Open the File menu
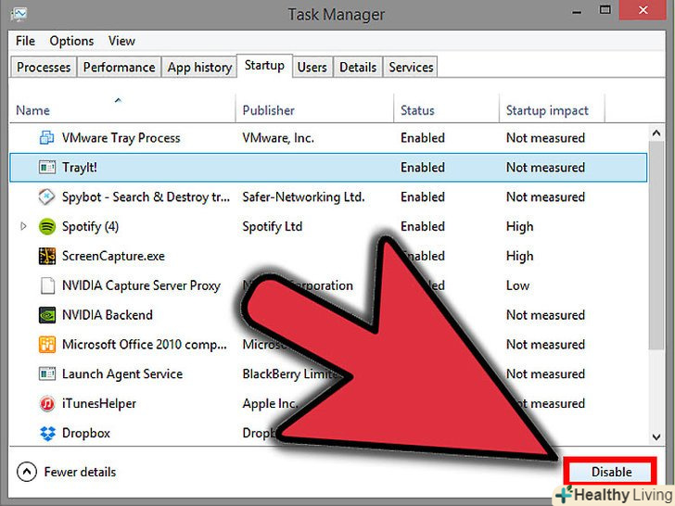This screenshot has height=506, width=675. pos(25,41)
